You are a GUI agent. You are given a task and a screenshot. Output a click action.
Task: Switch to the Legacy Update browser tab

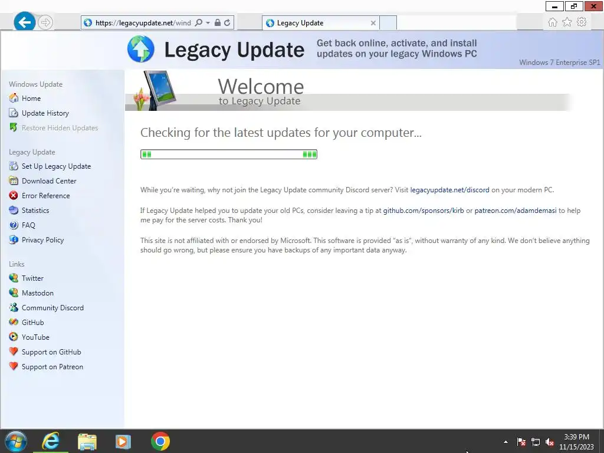tap(320, 23)
